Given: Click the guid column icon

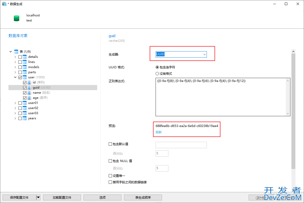Looking at the screenshot, I should tap(29, 88).
